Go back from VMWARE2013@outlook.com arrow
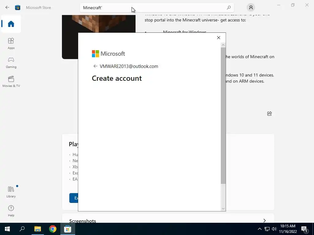Image resolution: width=314 pixels, height=235 pixels. coord(95,66)
